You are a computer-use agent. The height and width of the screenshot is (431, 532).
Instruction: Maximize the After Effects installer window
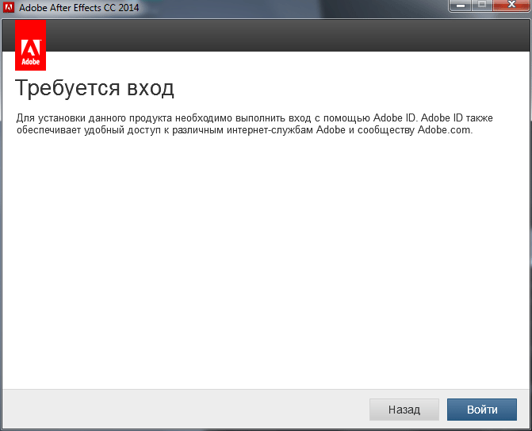482,6
